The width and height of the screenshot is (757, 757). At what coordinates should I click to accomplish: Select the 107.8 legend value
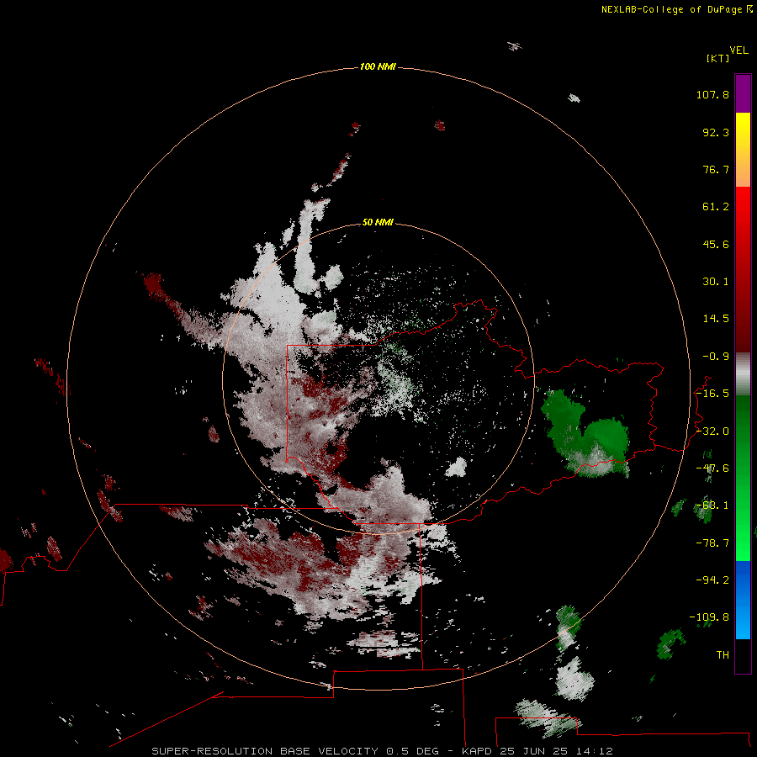pos(712,94)
